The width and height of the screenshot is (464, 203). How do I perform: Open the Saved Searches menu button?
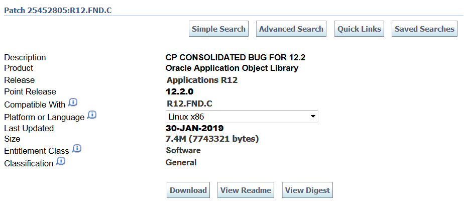[x=424, y=29]
